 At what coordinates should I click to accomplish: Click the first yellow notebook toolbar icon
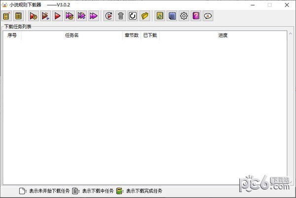(6, 16)
